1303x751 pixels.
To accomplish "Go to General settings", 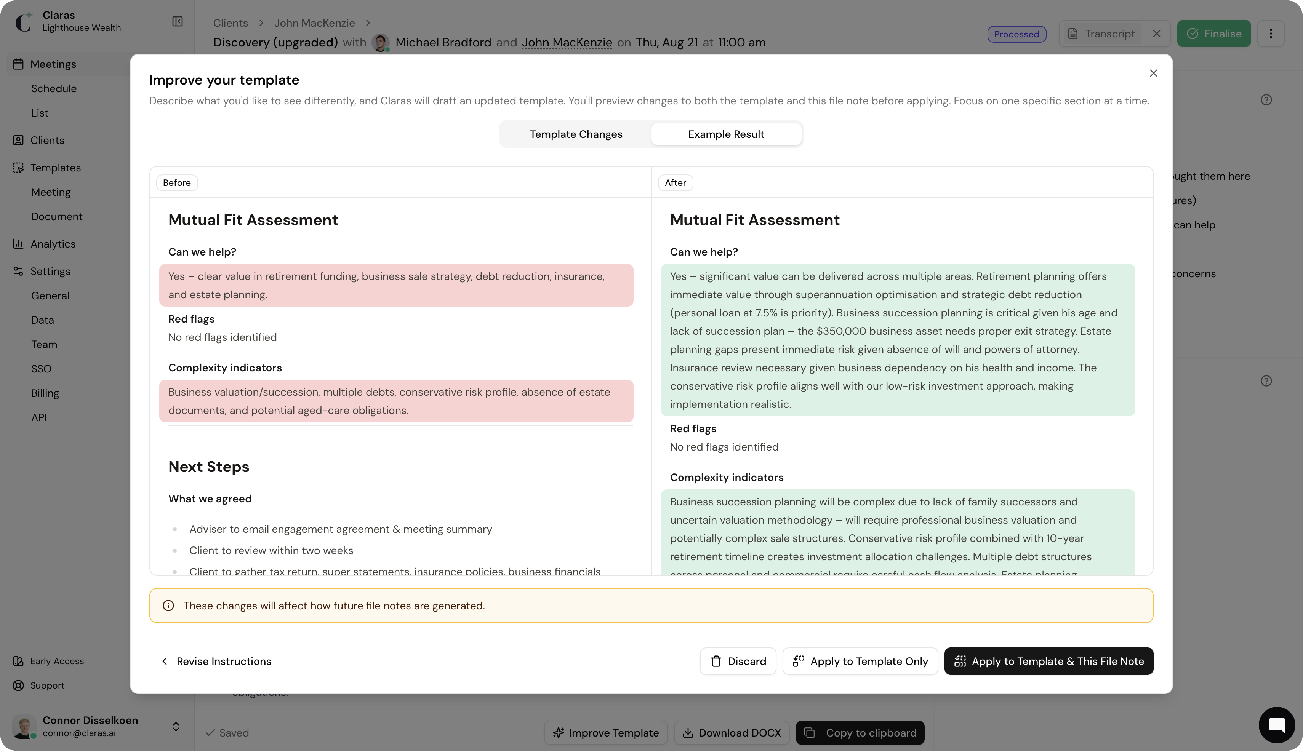I will click(x=50, y=296).
